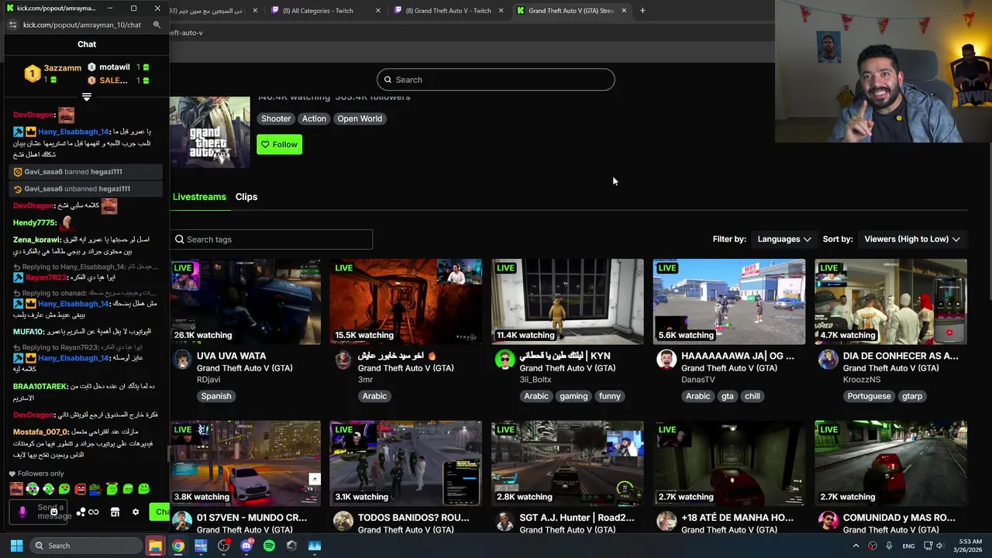The width and height of the screenshot is (992, 558).
Task: Click the gtarp tag under KroozzNS
Action: pyautogui.click(x=912, y=396)
